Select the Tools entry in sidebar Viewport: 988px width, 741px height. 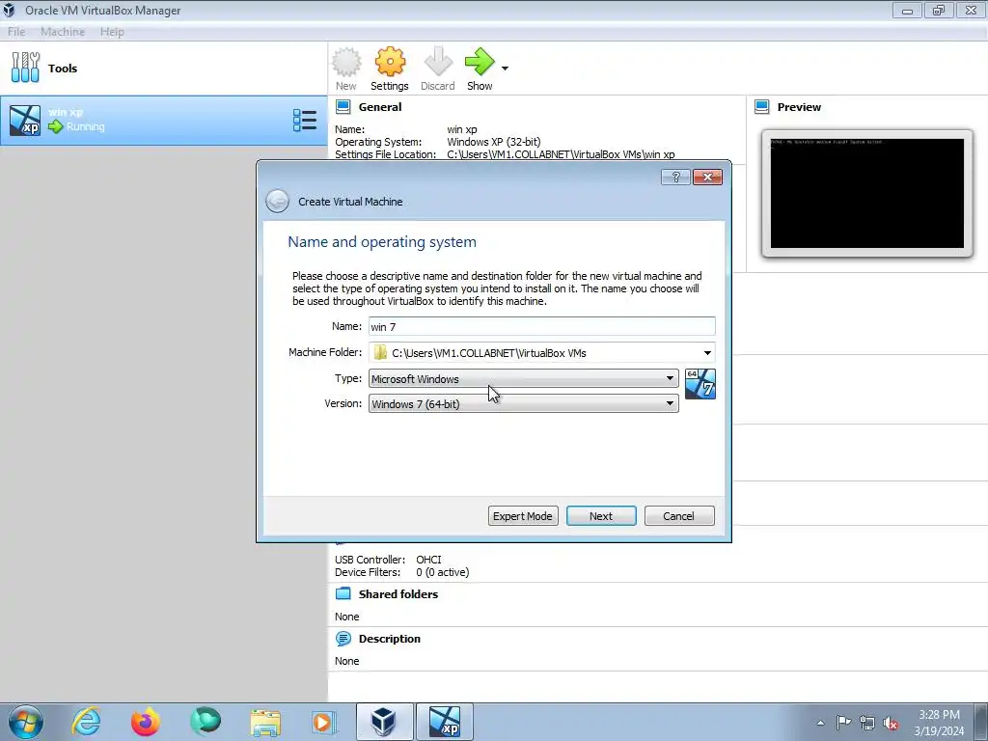point(164,69)
